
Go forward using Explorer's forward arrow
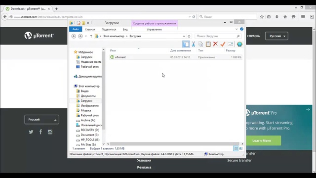[x=80, y=36]
